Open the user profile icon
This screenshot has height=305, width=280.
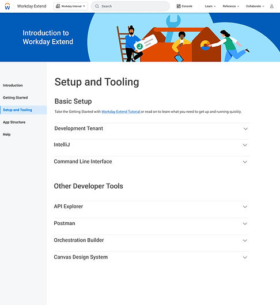(271, 6)
